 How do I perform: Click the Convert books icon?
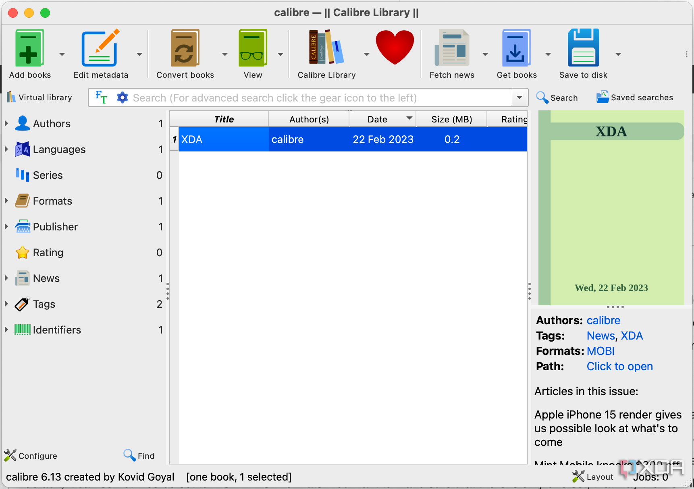185,48
